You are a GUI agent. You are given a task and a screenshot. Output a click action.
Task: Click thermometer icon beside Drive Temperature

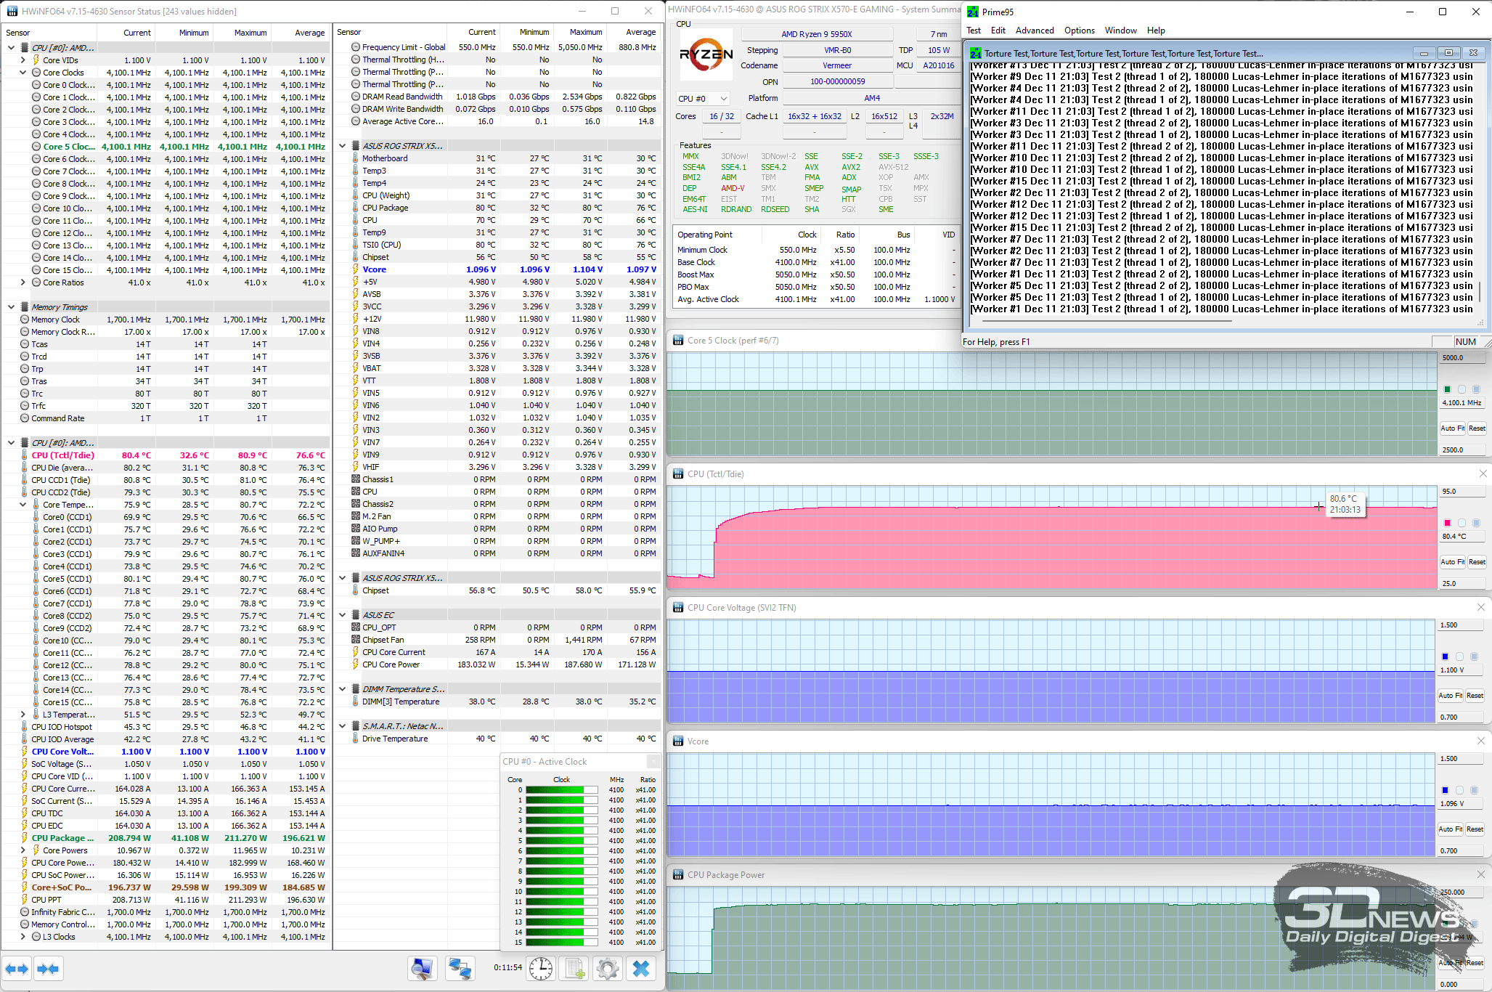click(355, 739)
